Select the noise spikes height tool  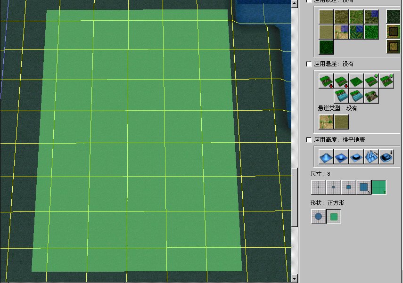click(371, 156)
